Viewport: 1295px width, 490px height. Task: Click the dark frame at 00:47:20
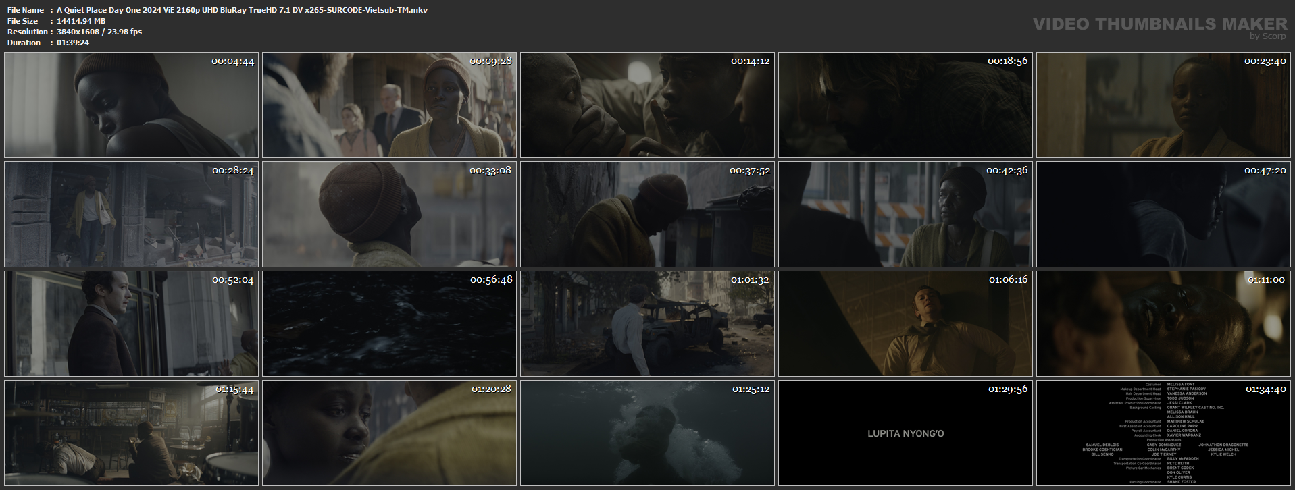point(1163,215)
